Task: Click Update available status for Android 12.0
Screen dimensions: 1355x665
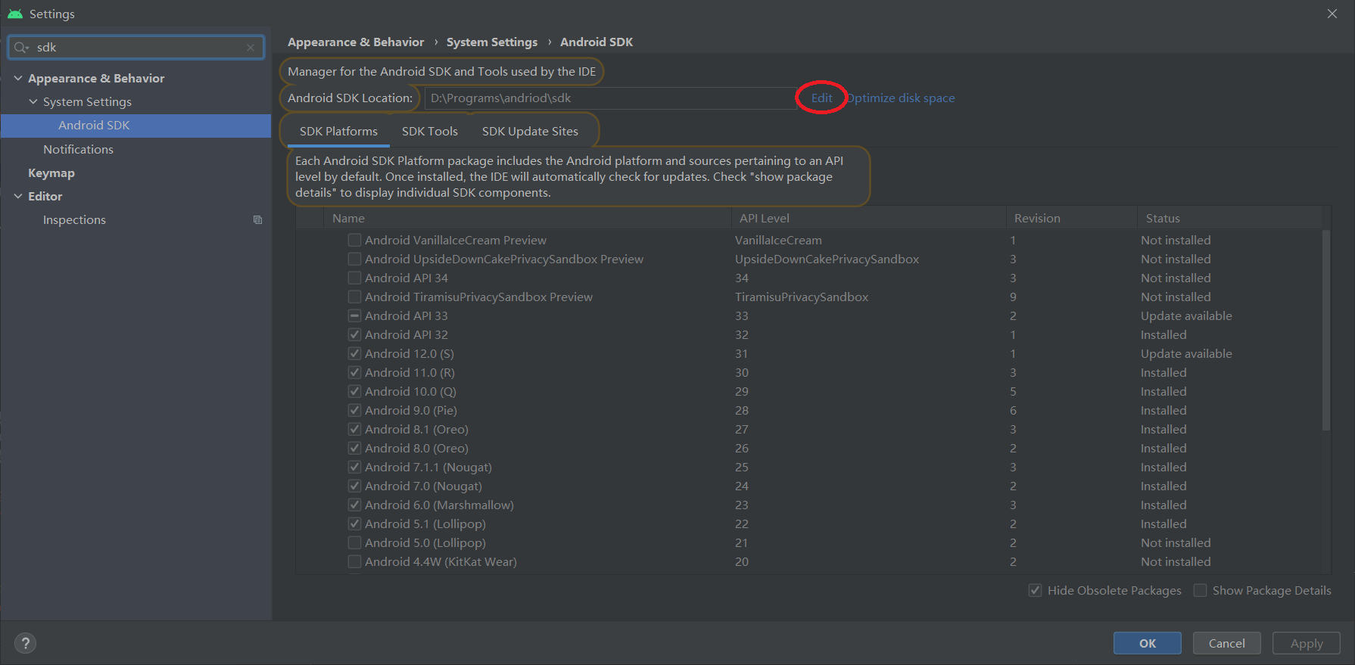Action: [x=1186, y=353]
